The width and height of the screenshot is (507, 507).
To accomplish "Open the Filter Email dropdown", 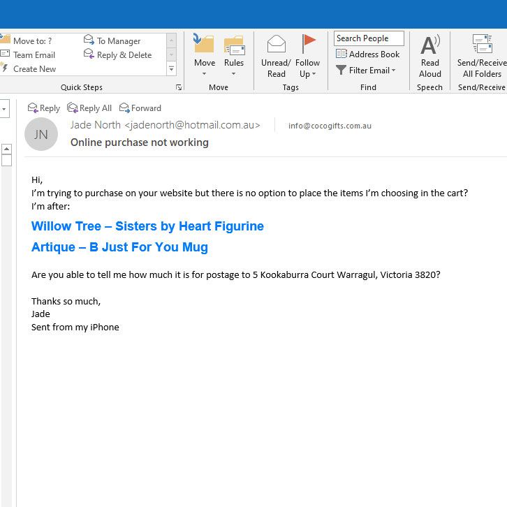I will click(366, 70).
